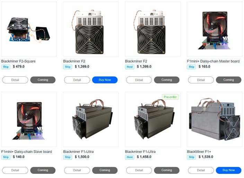Open Detail for the hosted Blackminer F2

pyautogui.click(x=139, y=80)
